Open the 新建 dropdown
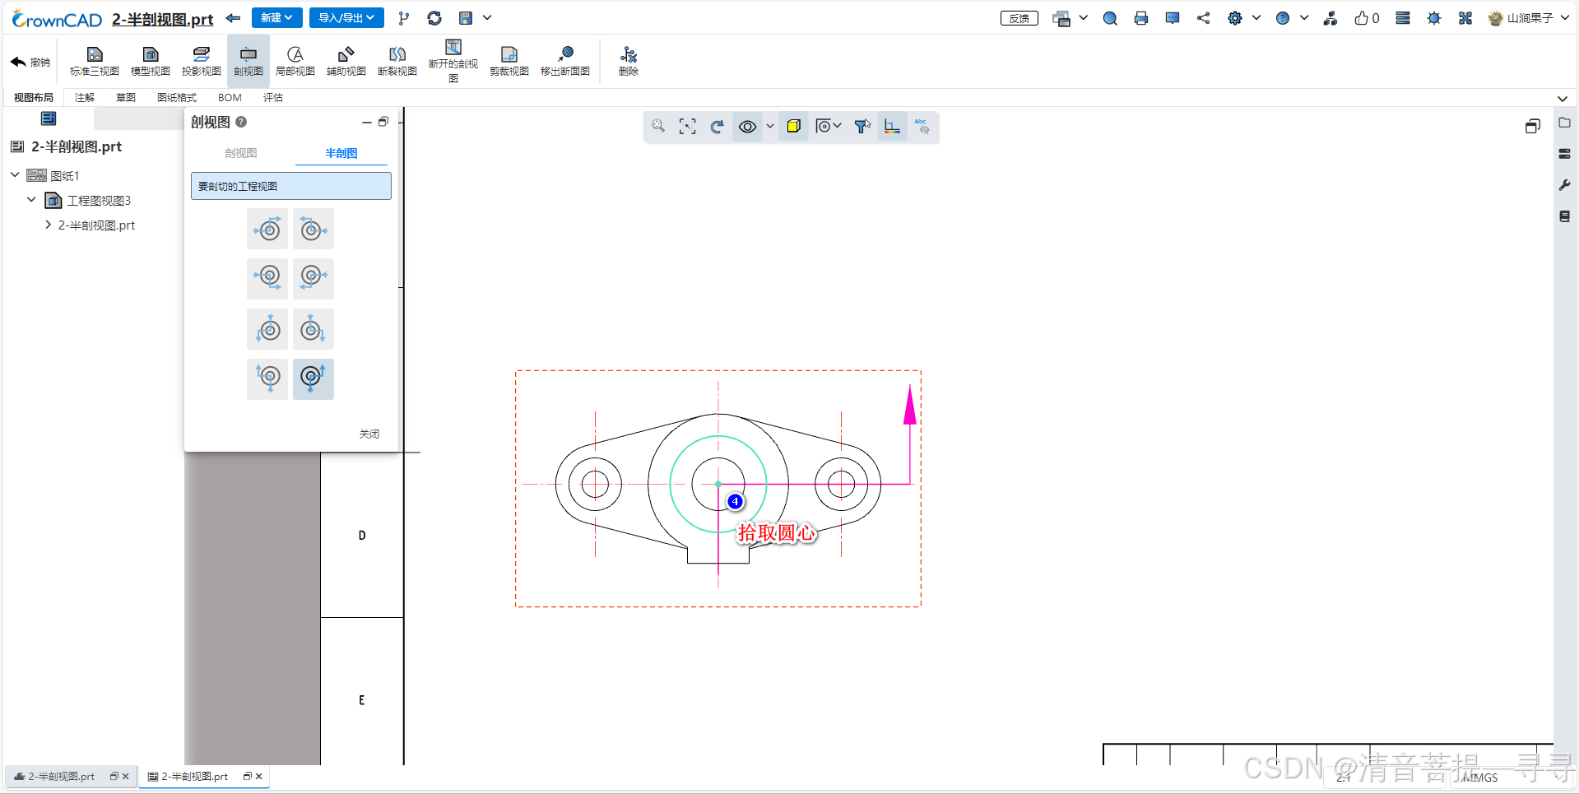The height and width of the screenshot is (794, 1579). (x=276, y=18)
